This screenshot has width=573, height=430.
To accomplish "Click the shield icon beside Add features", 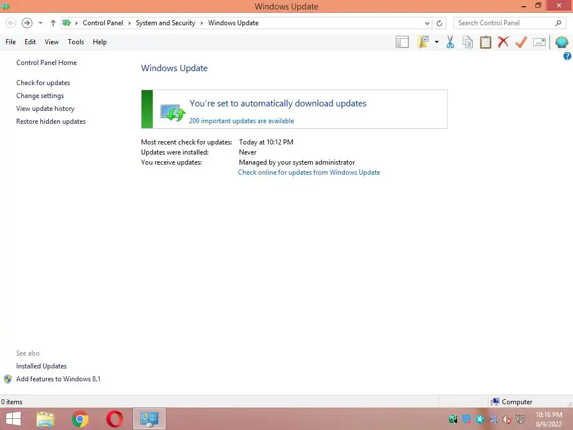I will (x=8, y=379).
